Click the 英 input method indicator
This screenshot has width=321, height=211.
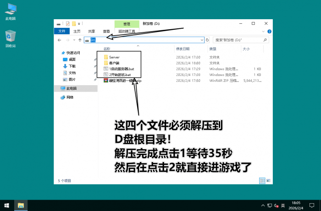[283, 206]
